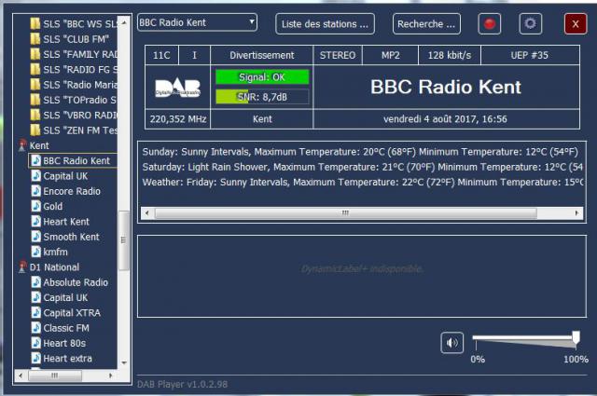The image size is (597, 396).
Task: Select the SLS "VBRO RADI folder icon
Action: click(35, 115)
